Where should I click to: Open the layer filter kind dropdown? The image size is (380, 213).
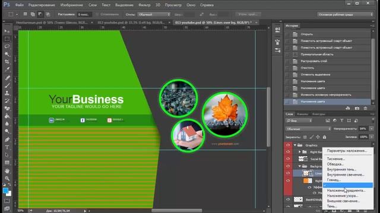299,121
